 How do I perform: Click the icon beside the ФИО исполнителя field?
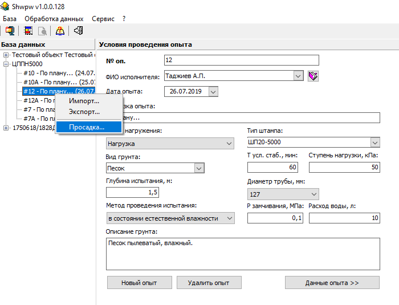pyautogui.click(x=313, y=76)
